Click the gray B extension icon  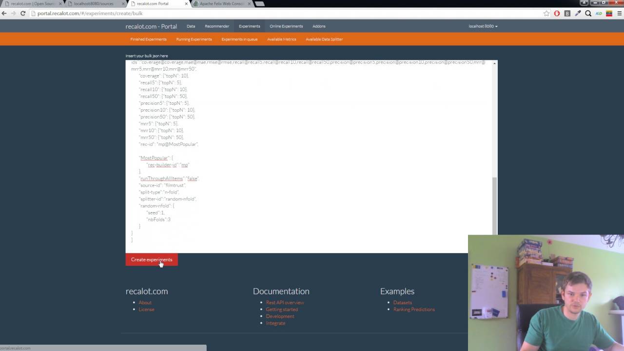(x=567, y=13)
